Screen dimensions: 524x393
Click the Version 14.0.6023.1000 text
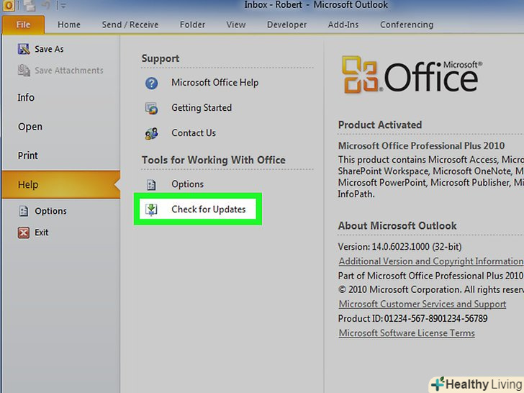tap(399, 247)
